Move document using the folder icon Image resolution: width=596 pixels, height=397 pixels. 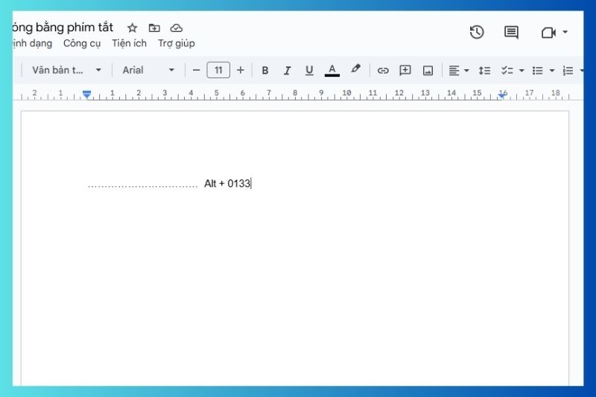pos(154,28)
